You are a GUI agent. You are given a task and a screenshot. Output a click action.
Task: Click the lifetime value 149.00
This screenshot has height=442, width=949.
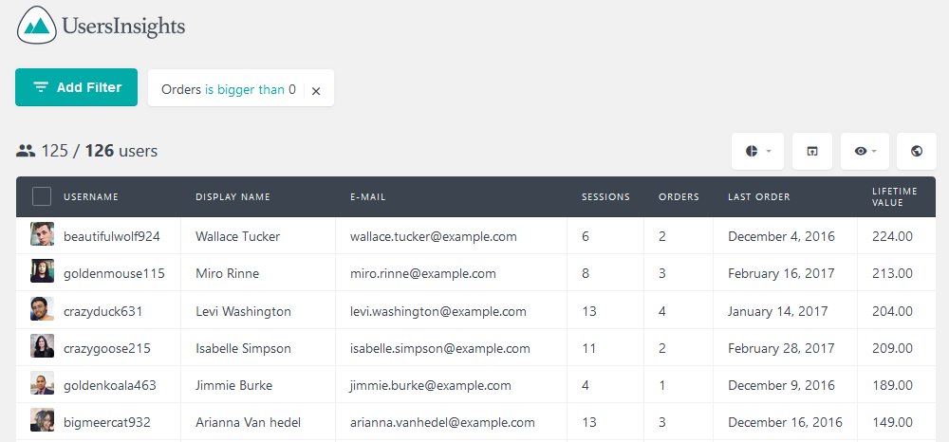tap(893, 422)
